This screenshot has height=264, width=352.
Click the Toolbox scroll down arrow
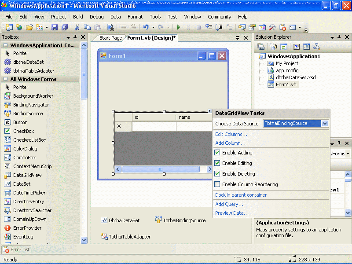[84, 240]
